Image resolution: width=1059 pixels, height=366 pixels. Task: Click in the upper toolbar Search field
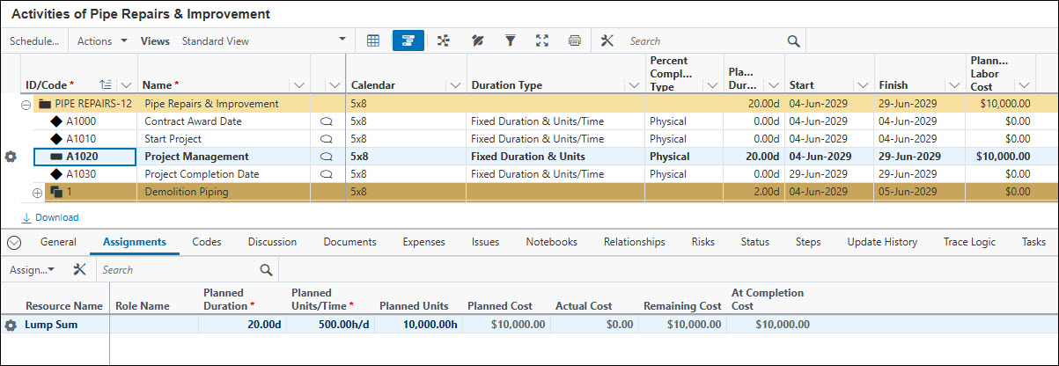point(704,40)
